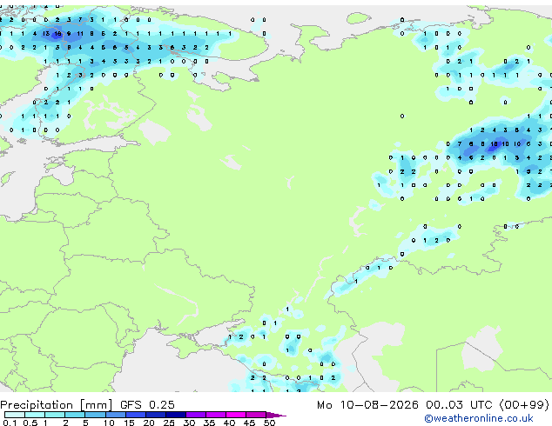Click the '25' legend scale label
This screenshot has width=552, height=426.
169,423
